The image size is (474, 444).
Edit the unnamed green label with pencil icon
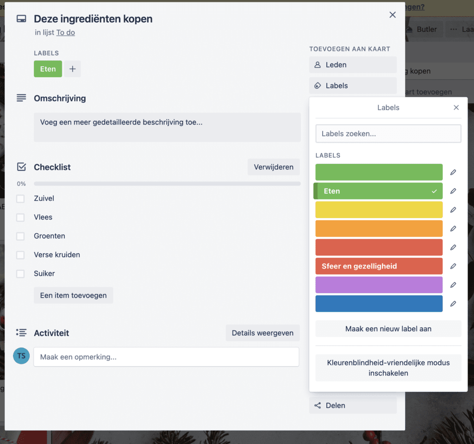click(453, 172)
